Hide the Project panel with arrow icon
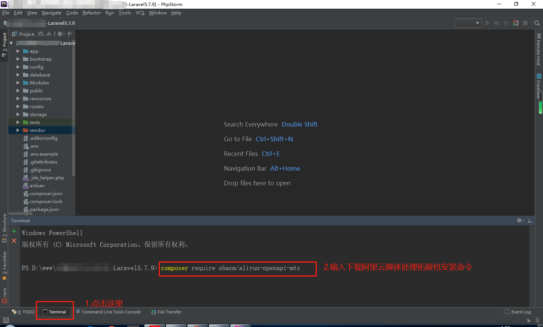543x327 pixels. pyautogui.click(x=71, y=34)
